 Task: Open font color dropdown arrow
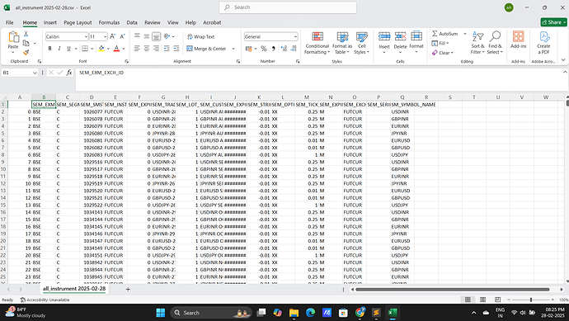[x=124, y=49]
